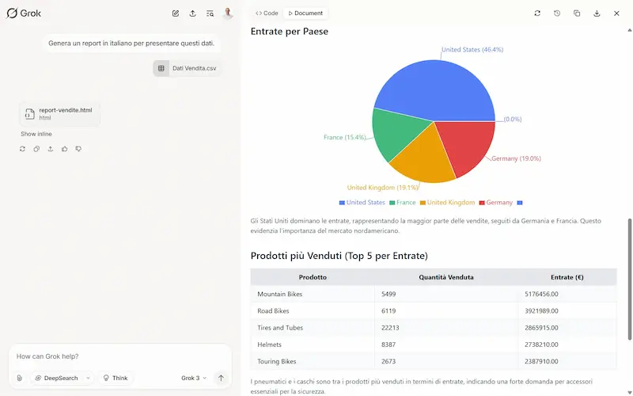Screen dimensions: 633x396
Task: Send the message with arrow button
Action: (221, 379)
